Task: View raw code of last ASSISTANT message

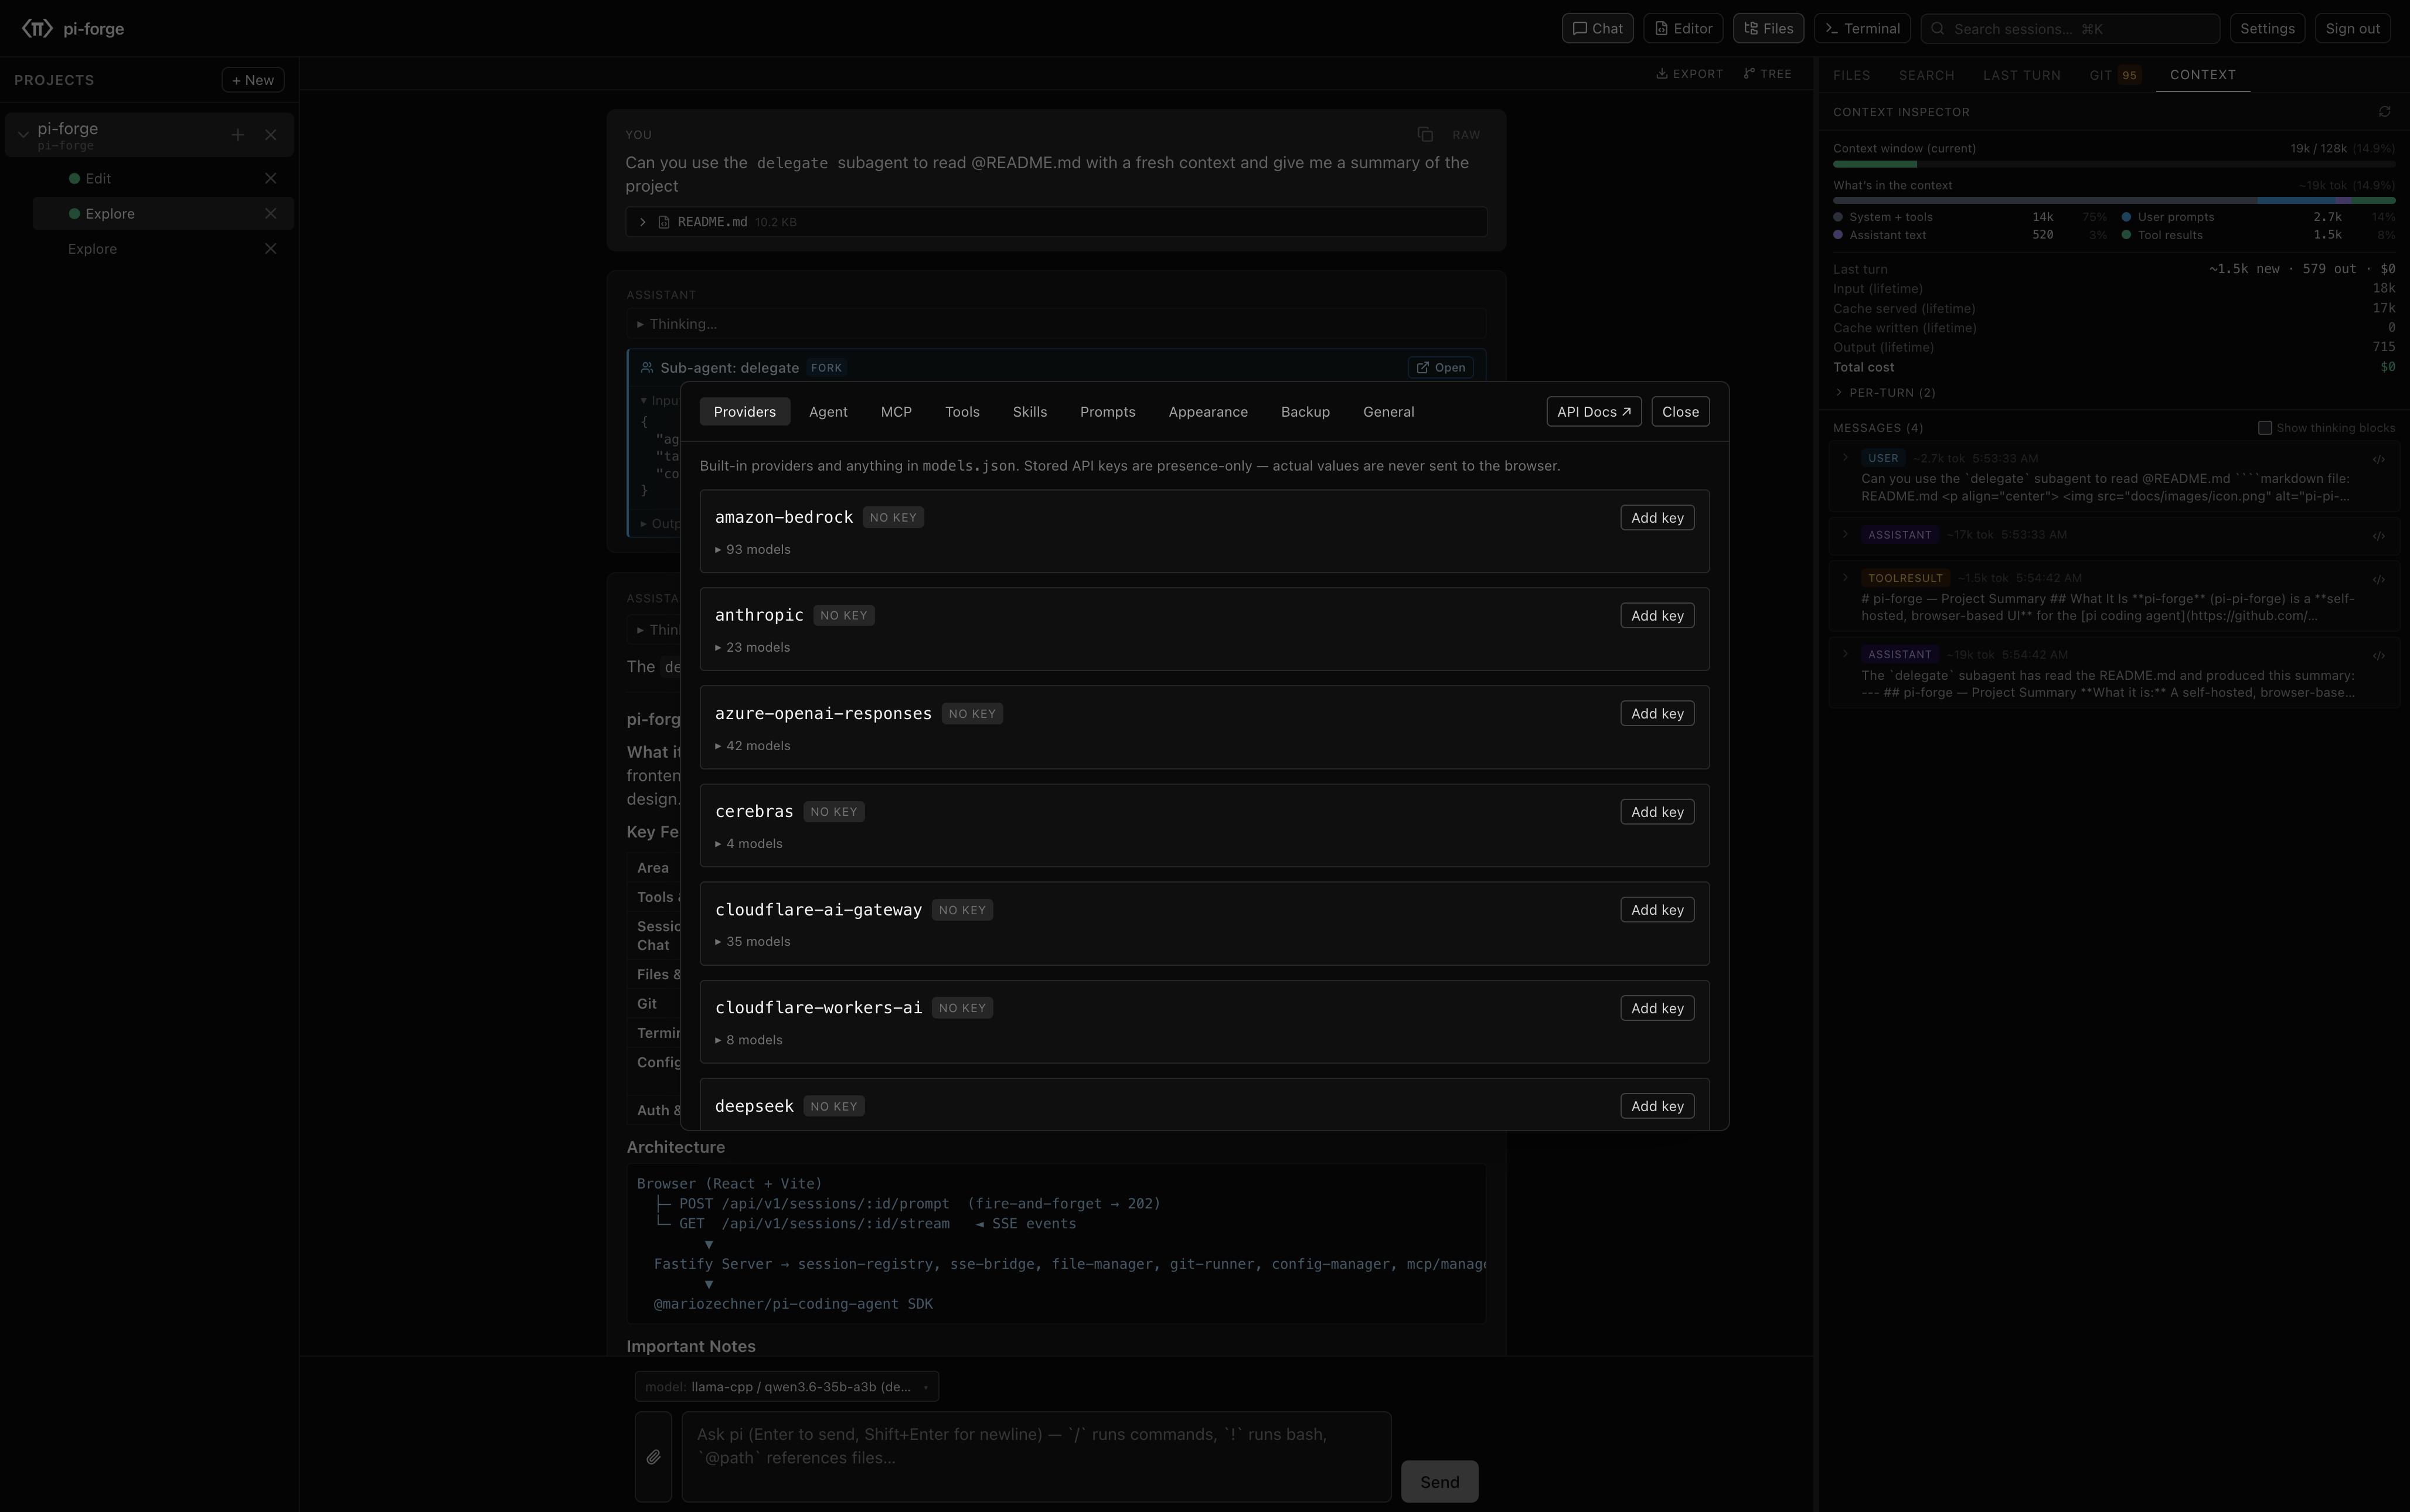Action: [2379, 656]
